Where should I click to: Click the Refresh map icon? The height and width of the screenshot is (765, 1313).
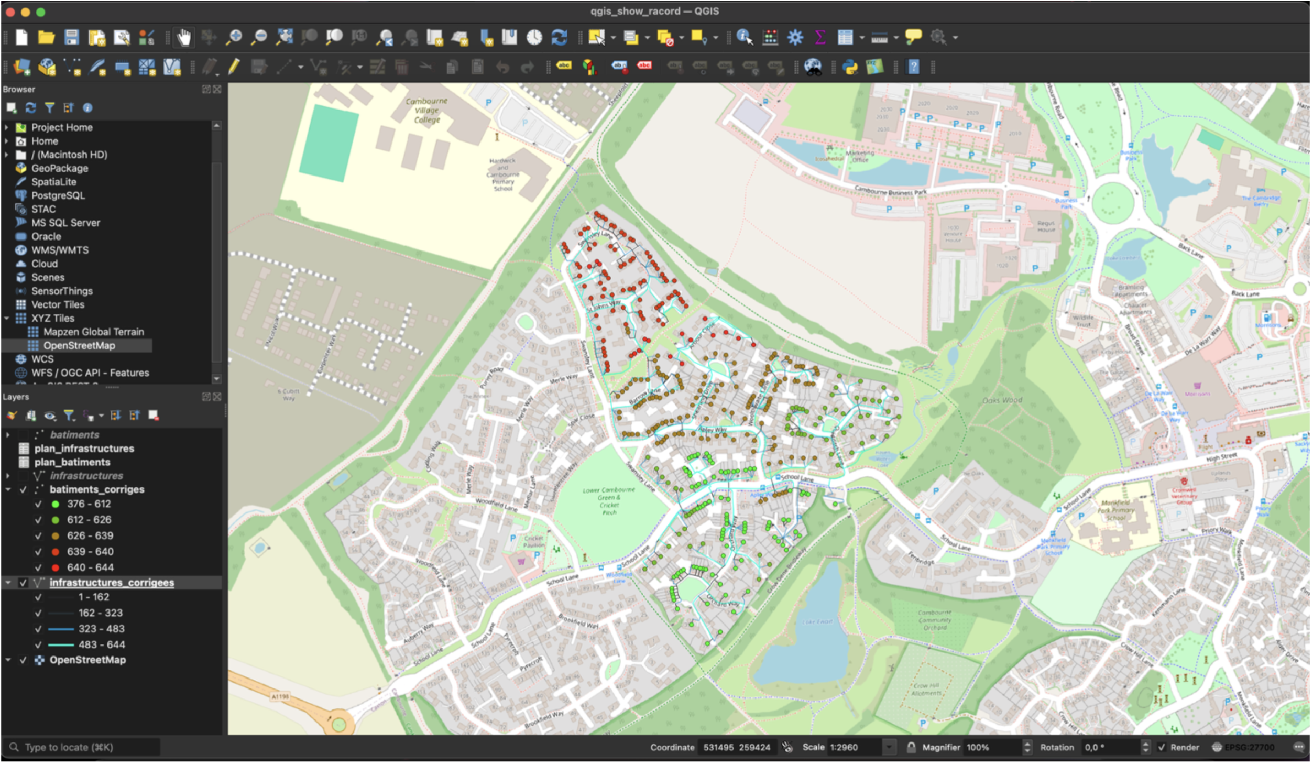coord(559,38)
